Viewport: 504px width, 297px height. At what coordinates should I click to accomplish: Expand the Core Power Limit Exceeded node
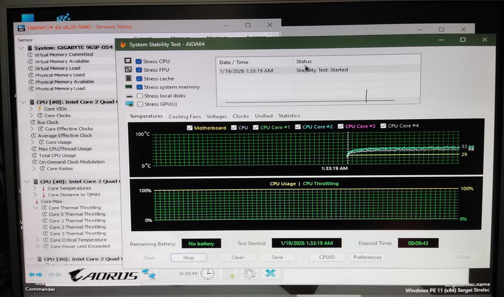point(37,246)
